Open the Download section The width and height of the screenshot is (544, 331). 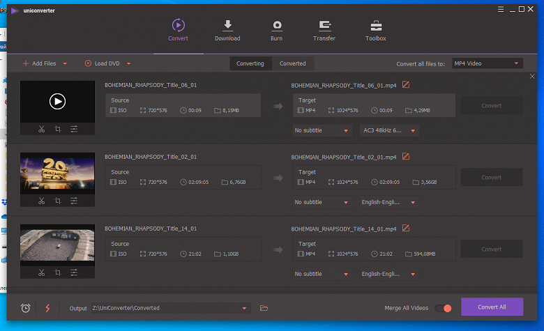pyautogui.click(x=227, y=30)
